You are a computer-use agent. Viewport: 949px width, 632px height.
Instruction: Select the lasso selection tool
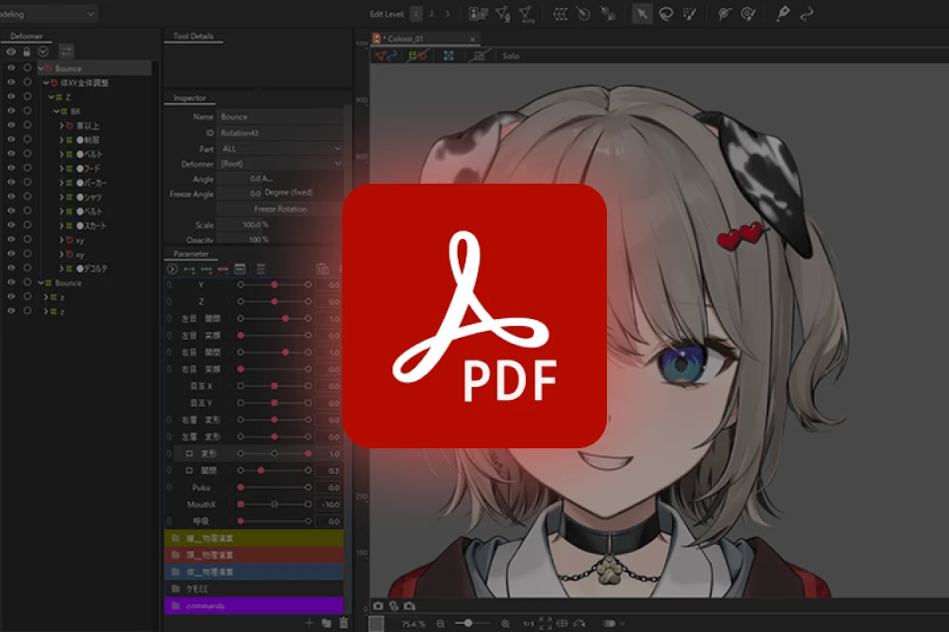665,14
